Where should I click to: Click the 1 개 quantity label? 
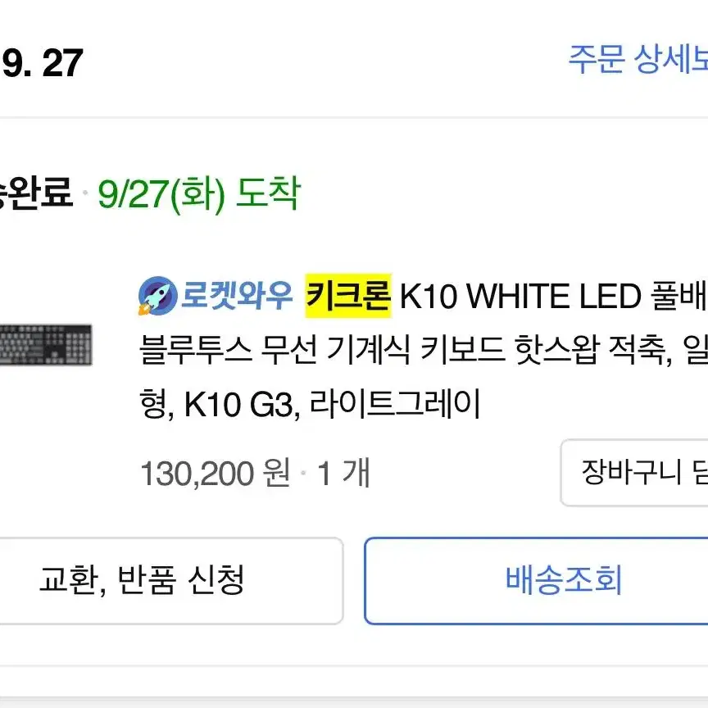[344, 474]
